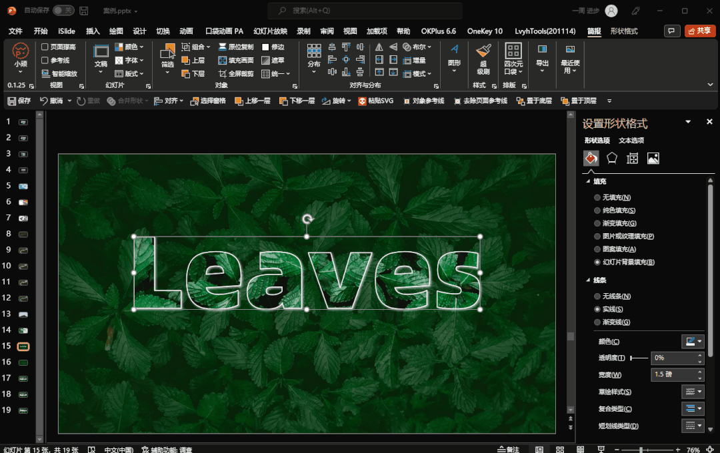Click the zoom slider in status bar
The height and width of the screenshot is (453, 720).
pyautogui.click(x=647, y=450)
